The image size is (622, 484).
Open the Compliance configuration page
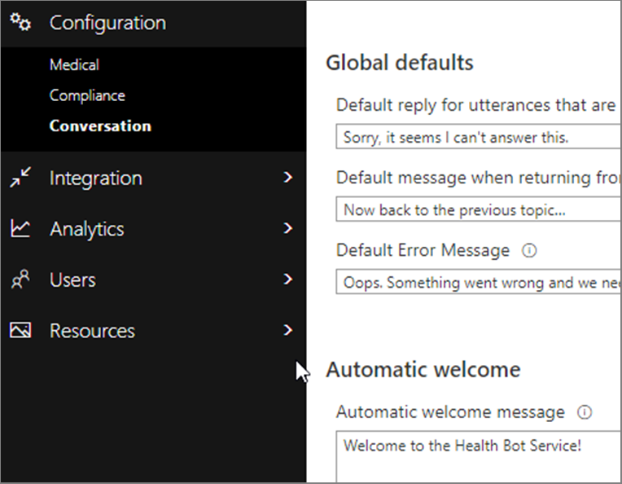(x=87, y=95)
